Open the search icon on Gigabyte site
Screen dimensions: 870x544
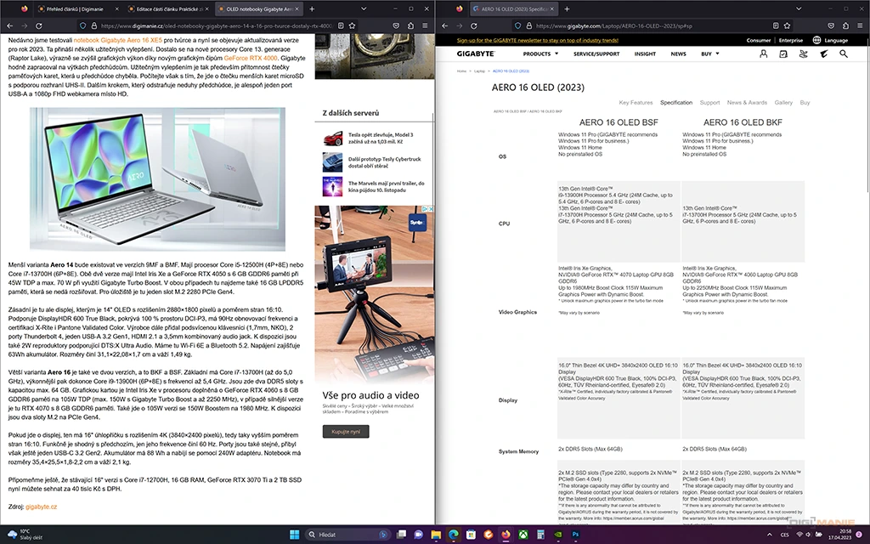point(843,54)
